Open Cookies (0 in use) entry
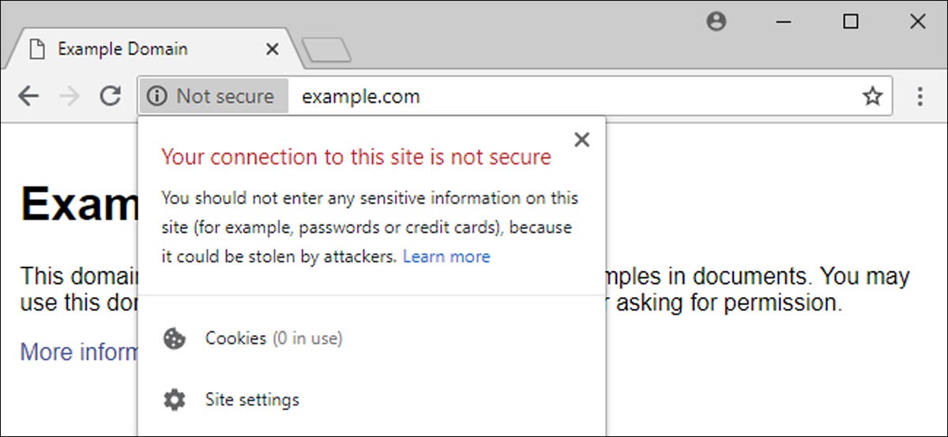This screenshot has width=948, height=437. tap(273, 339)
